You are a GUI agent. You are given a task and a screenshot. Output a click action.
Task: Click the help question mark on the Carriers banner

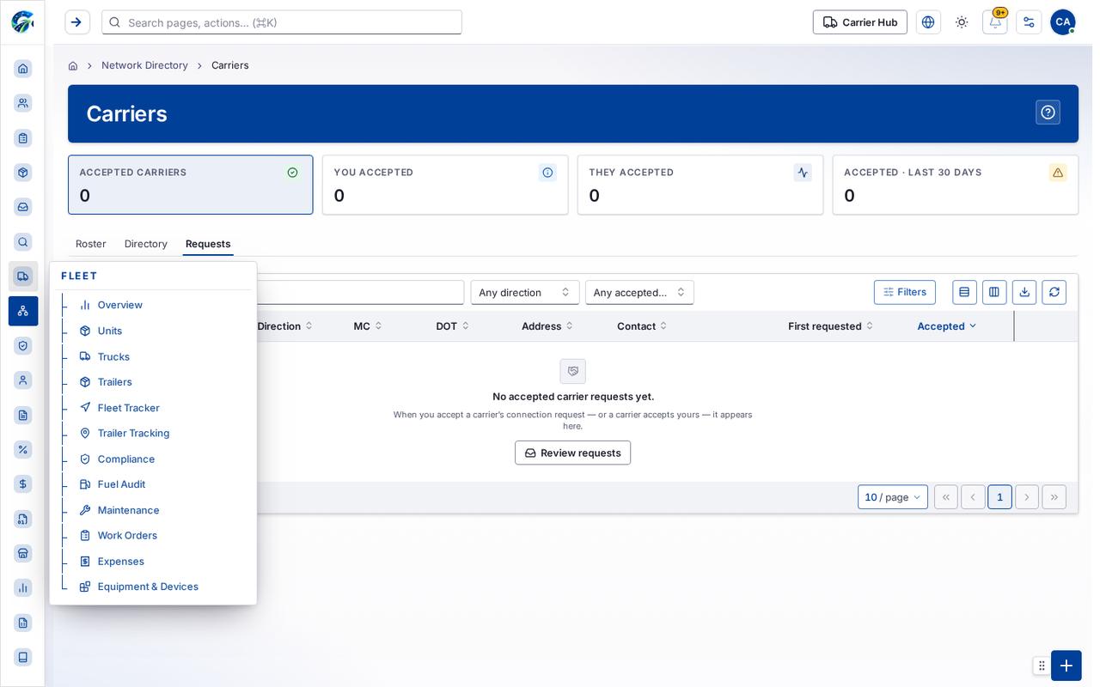pyautogui.click(x=1048, y=112)
